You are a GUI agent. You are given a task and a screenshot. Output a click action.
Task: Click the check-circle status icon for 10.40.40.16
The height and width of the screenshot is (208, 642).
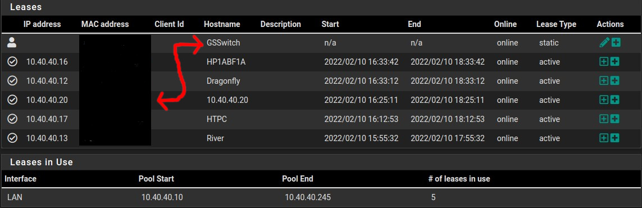(12, 62)
